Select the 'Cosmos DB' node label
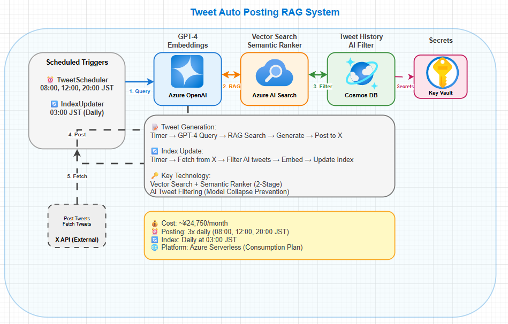The width and height of the screenshot is (508, 324). pos(361,96)
